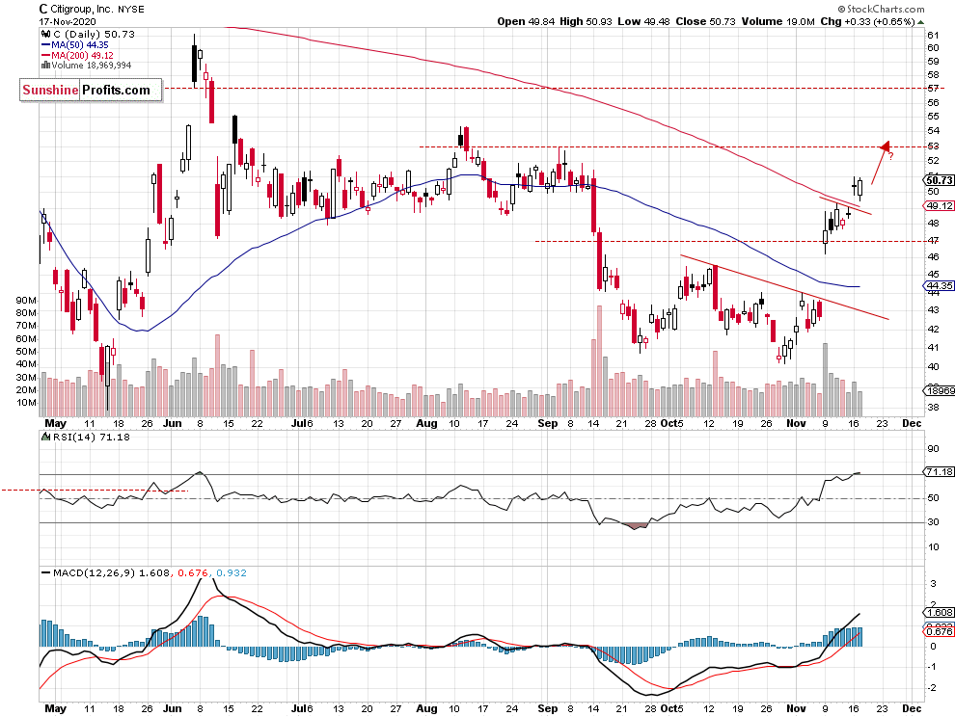Image resolution: width=955 pixels, height=717 pixels.
Task: Click the Citigroup, Inc. NYSE chart title
Action: tap(92, 9)
